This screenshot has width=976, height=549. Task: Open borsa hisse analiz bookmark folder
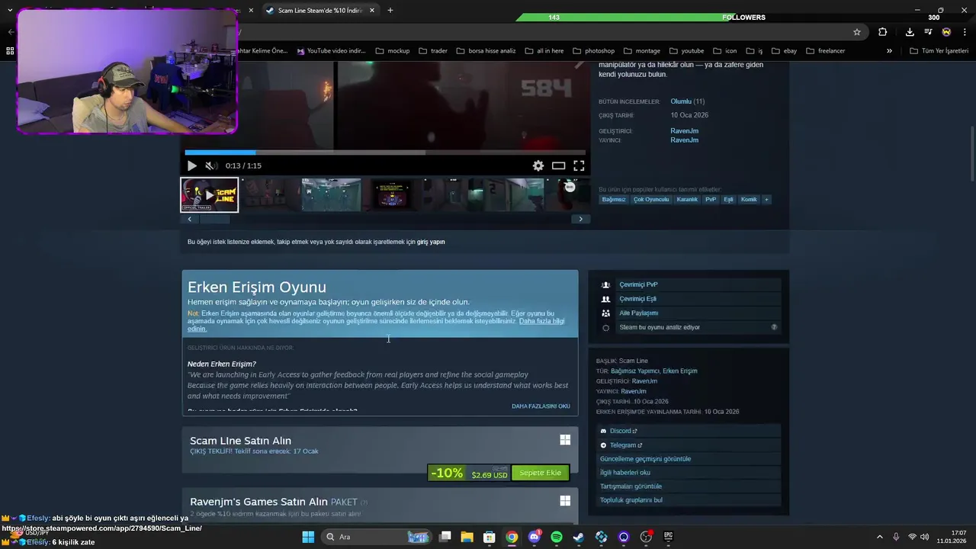[x=486, y=51]
